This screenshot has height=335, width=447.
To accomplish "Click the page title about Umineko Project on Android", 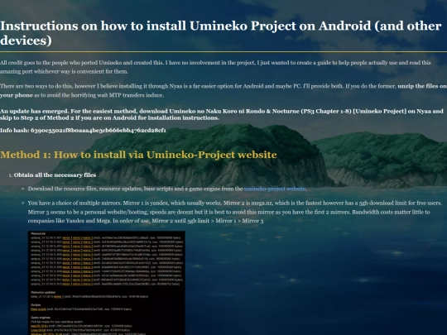I will (x=221, y=33).
